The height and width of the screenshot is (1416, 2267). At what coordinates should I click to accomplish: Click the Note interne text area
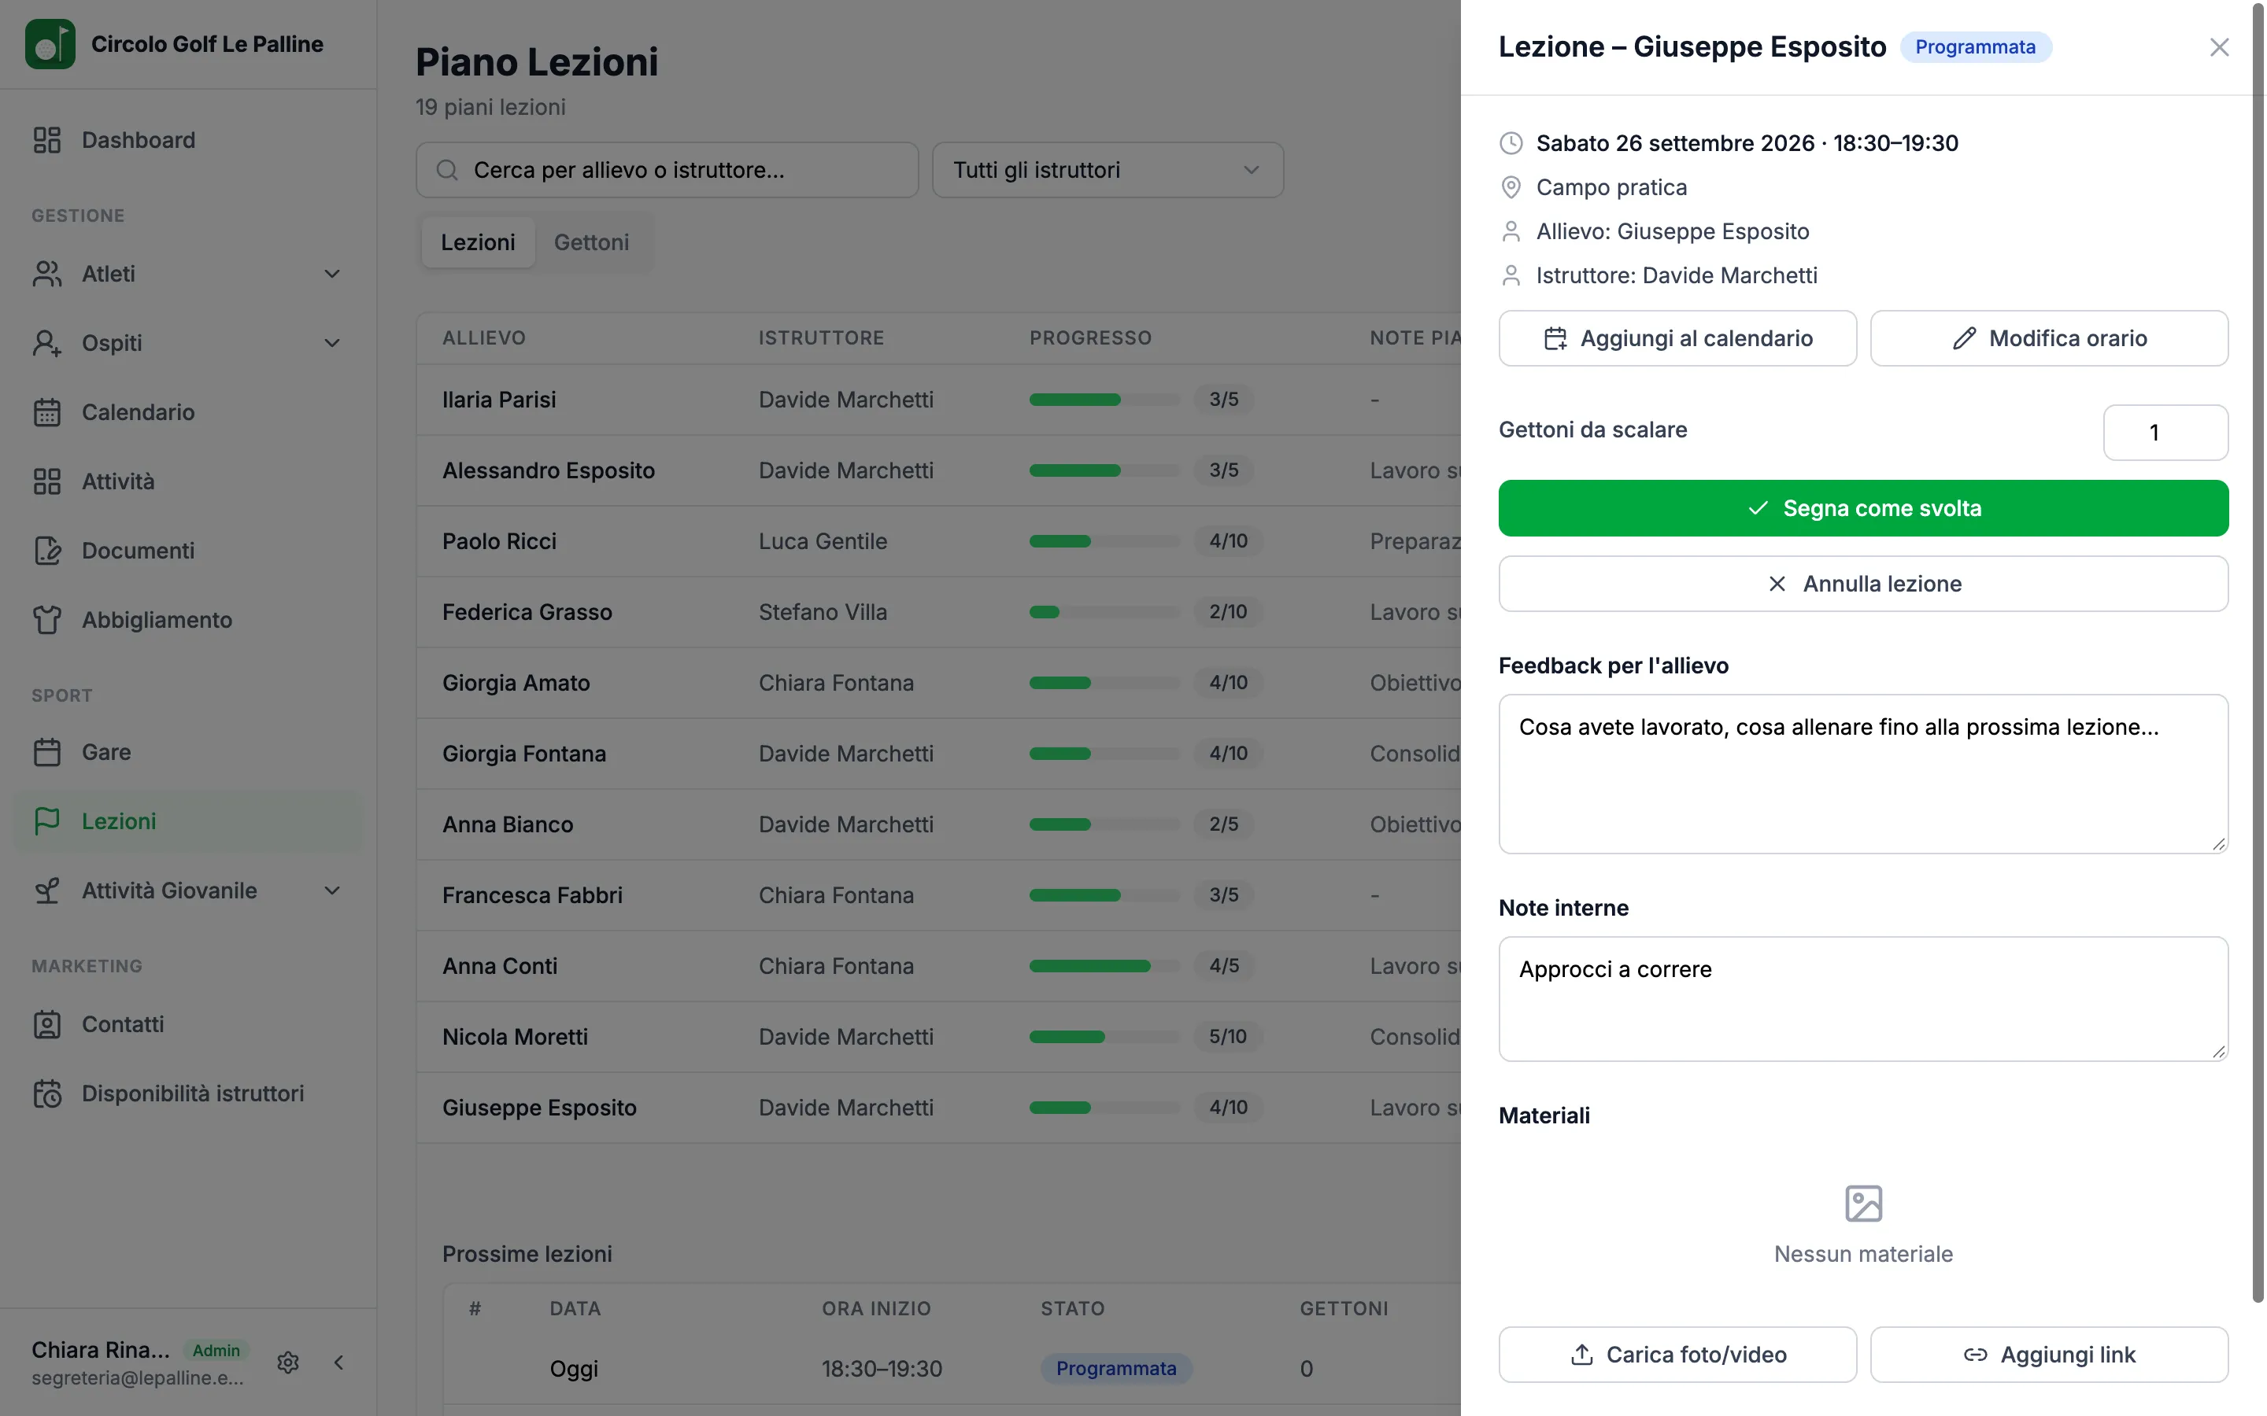(x=1862, y=998)
